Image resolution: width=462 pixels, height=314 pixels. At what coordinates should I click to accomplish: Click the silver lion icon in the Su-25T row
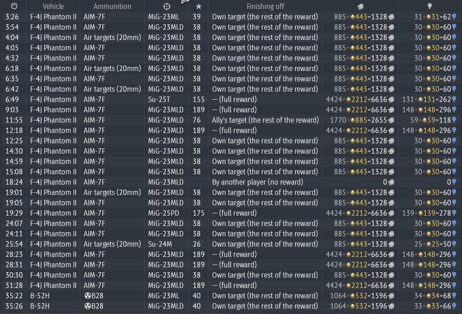coord(391,100)
